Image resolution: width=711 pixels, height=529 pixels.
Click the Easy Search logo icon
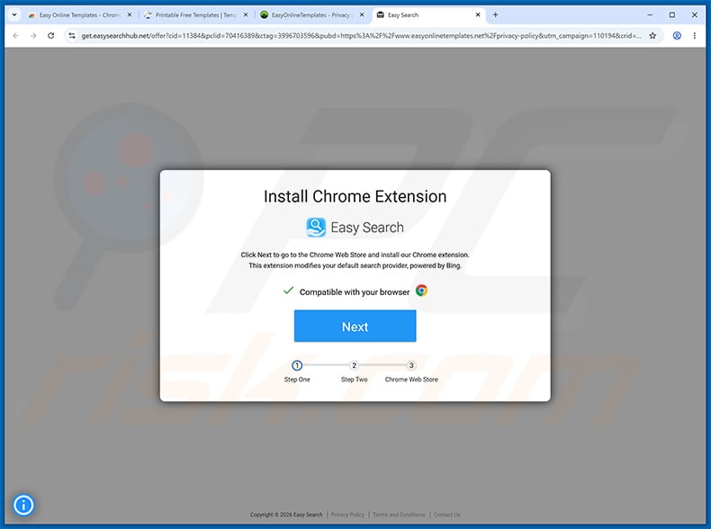316,227
